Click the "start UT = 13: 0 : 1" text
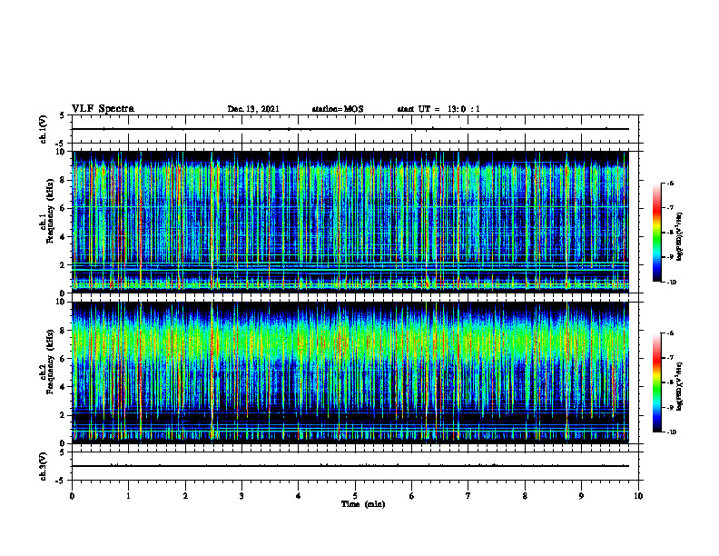This screenshot has height=556, width=719. coord(438,109)
